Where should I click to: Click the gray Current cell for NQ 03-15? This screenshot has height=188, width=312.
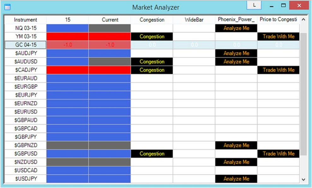click(x=110, y=28)
